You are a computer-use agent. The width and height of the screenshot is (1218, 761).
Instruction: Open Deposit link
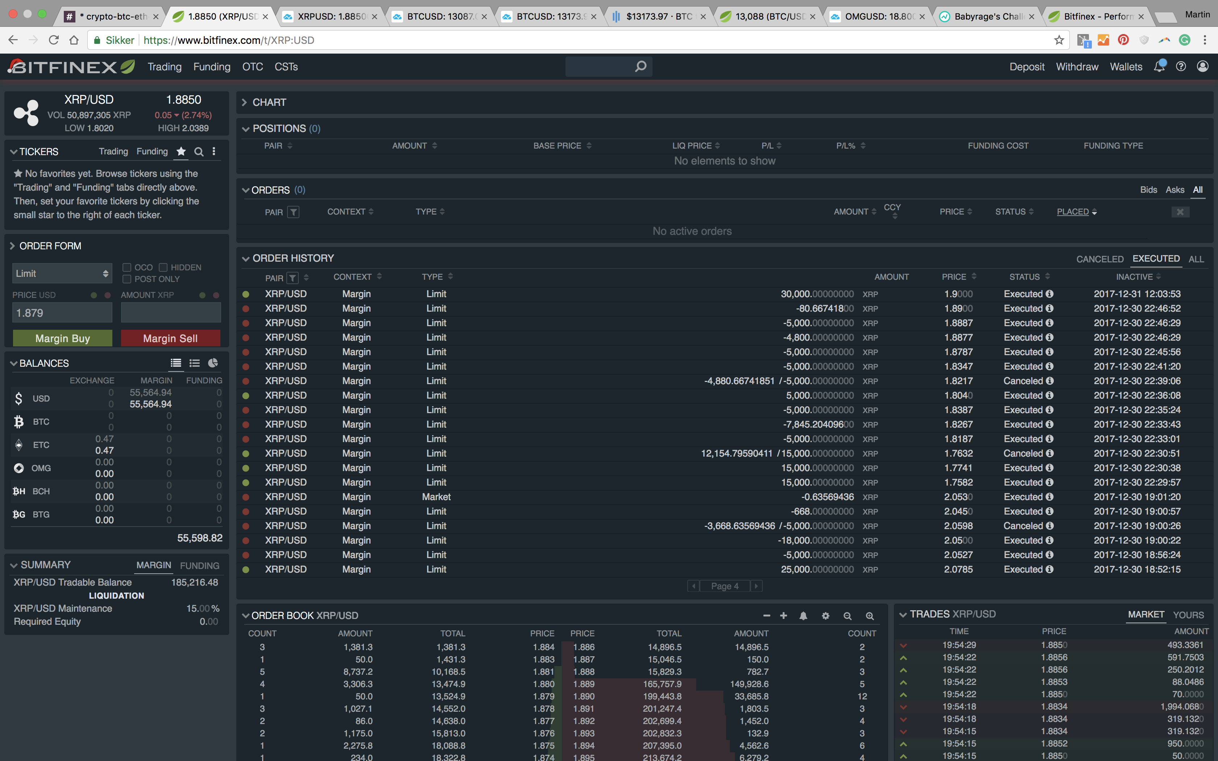point(1027,66)
